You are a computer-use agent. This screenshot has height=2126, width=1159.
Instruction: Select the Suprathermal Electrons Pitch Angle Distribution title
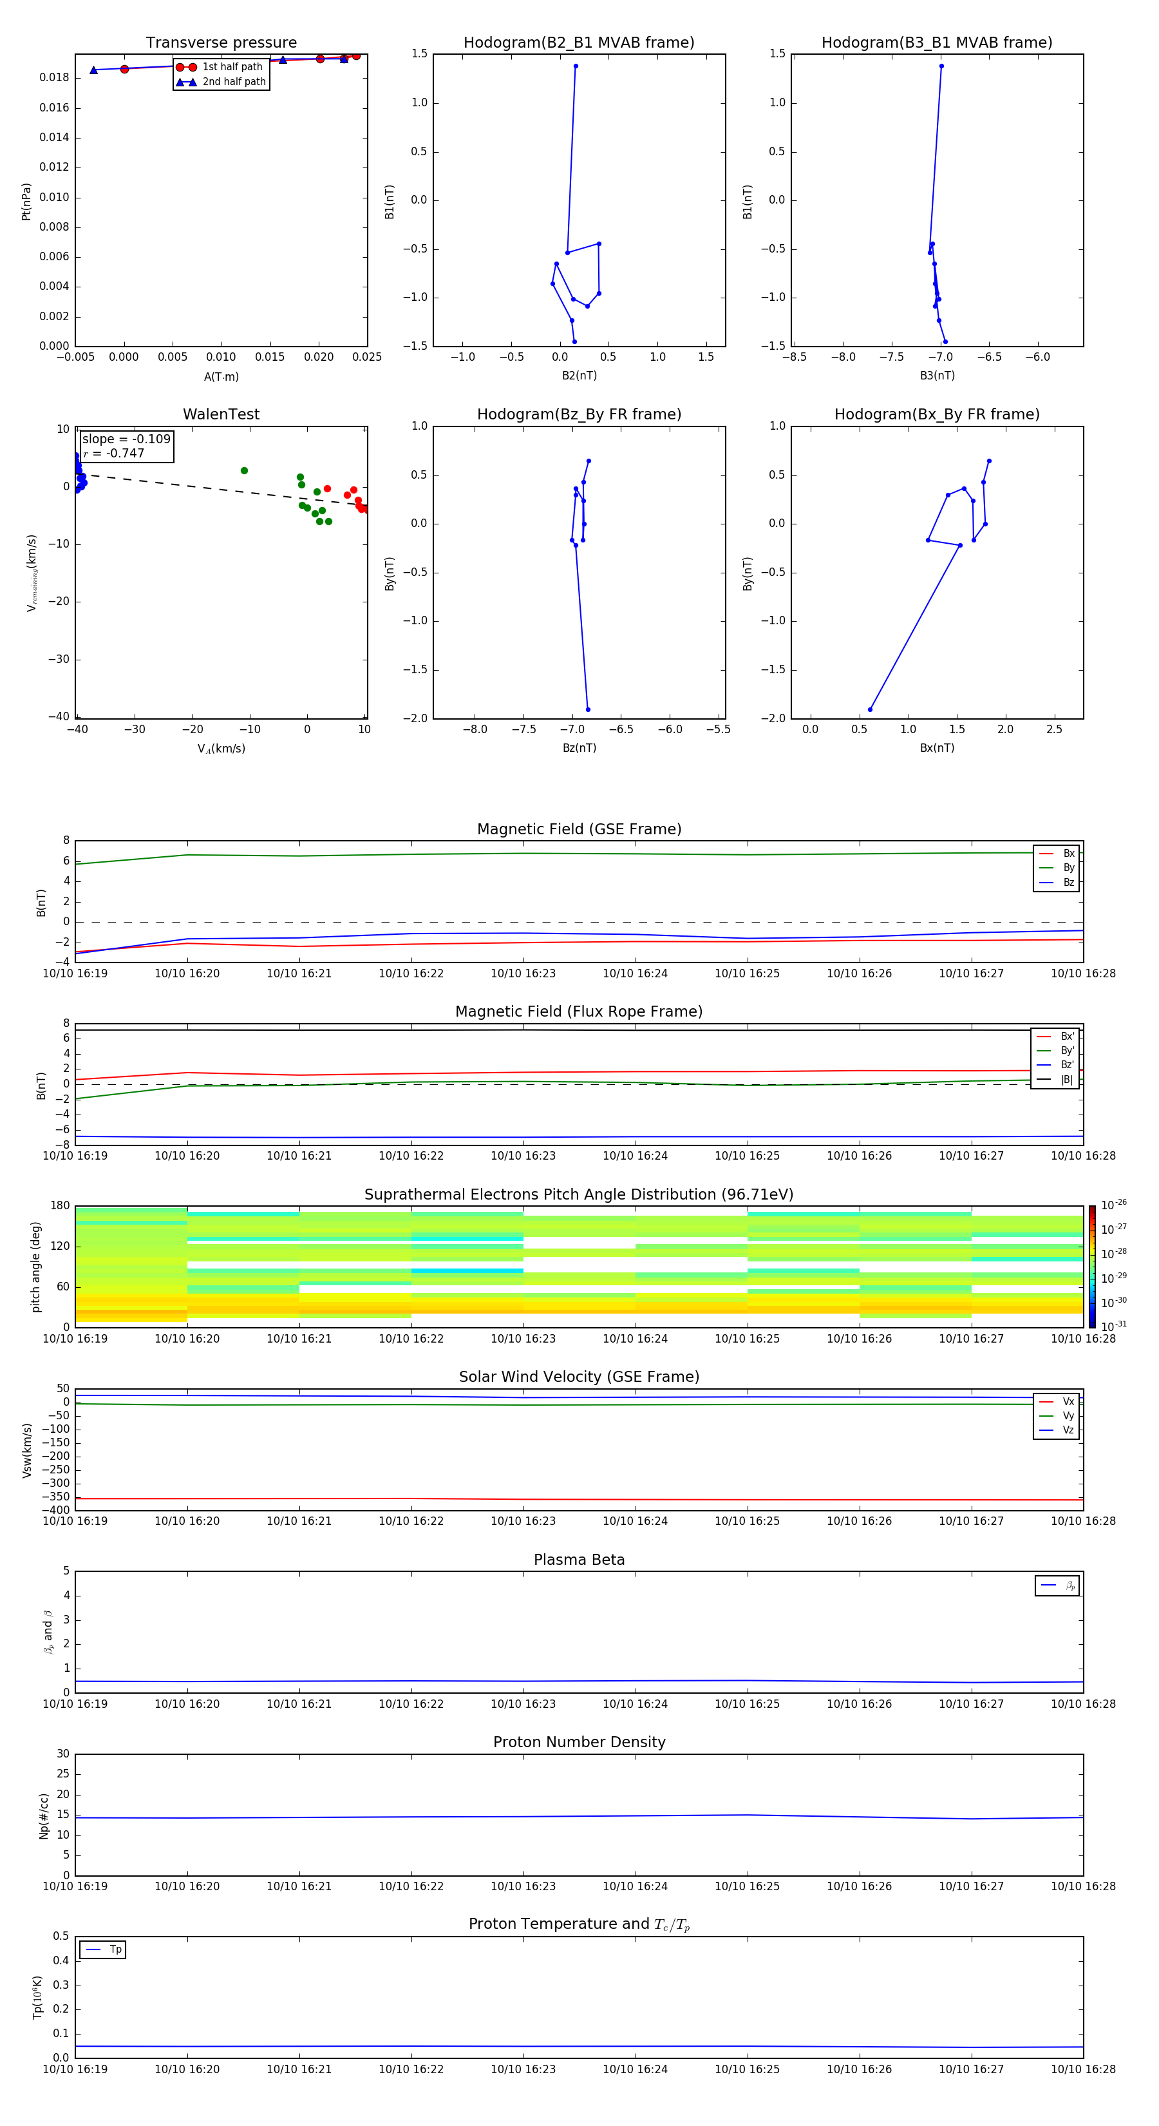point(579,1195)
